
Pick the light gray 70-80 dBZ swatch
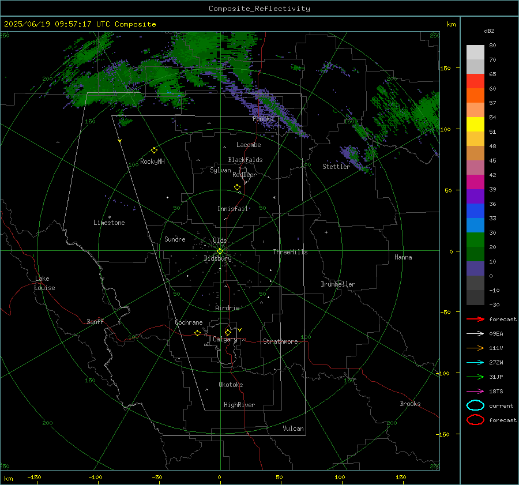[475, 52]
